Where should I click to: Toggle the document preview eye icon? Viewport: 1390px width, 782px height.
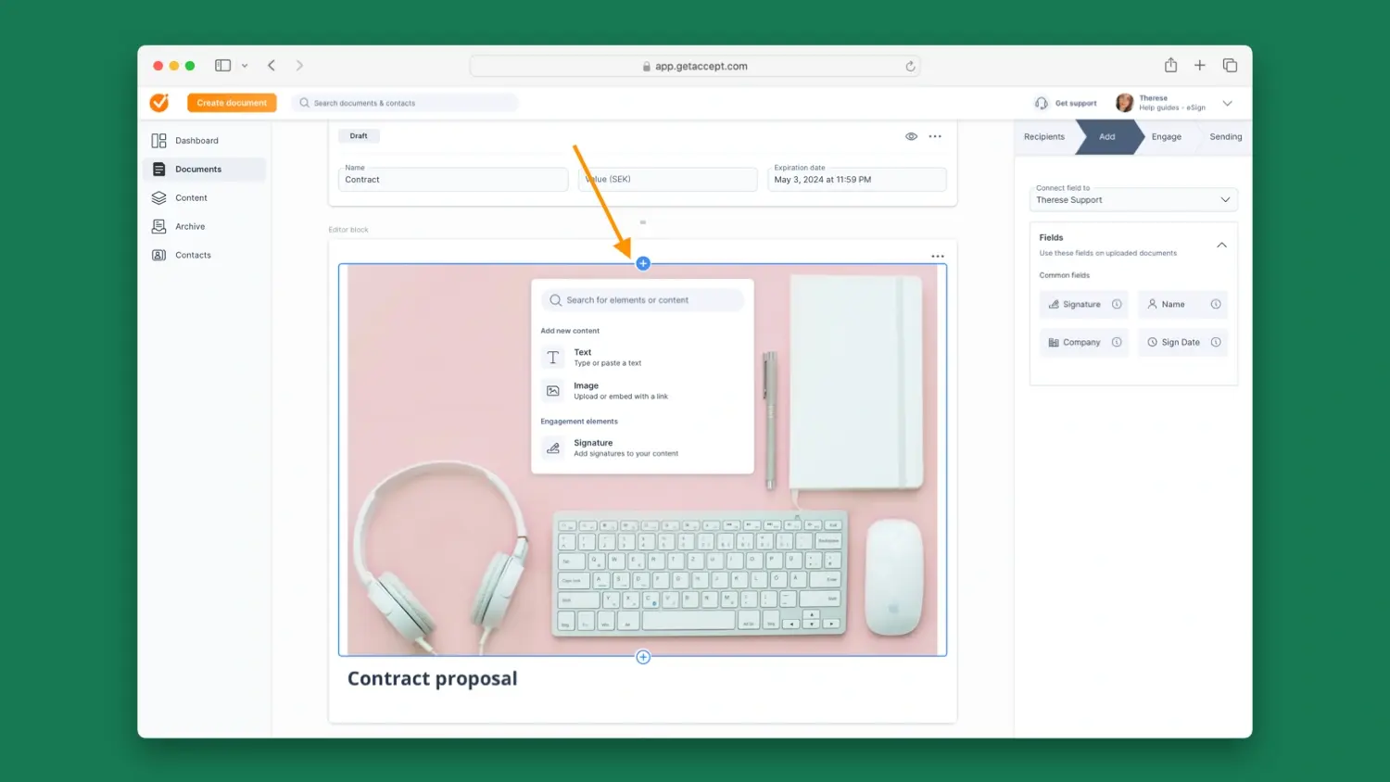tap(911, 135)
